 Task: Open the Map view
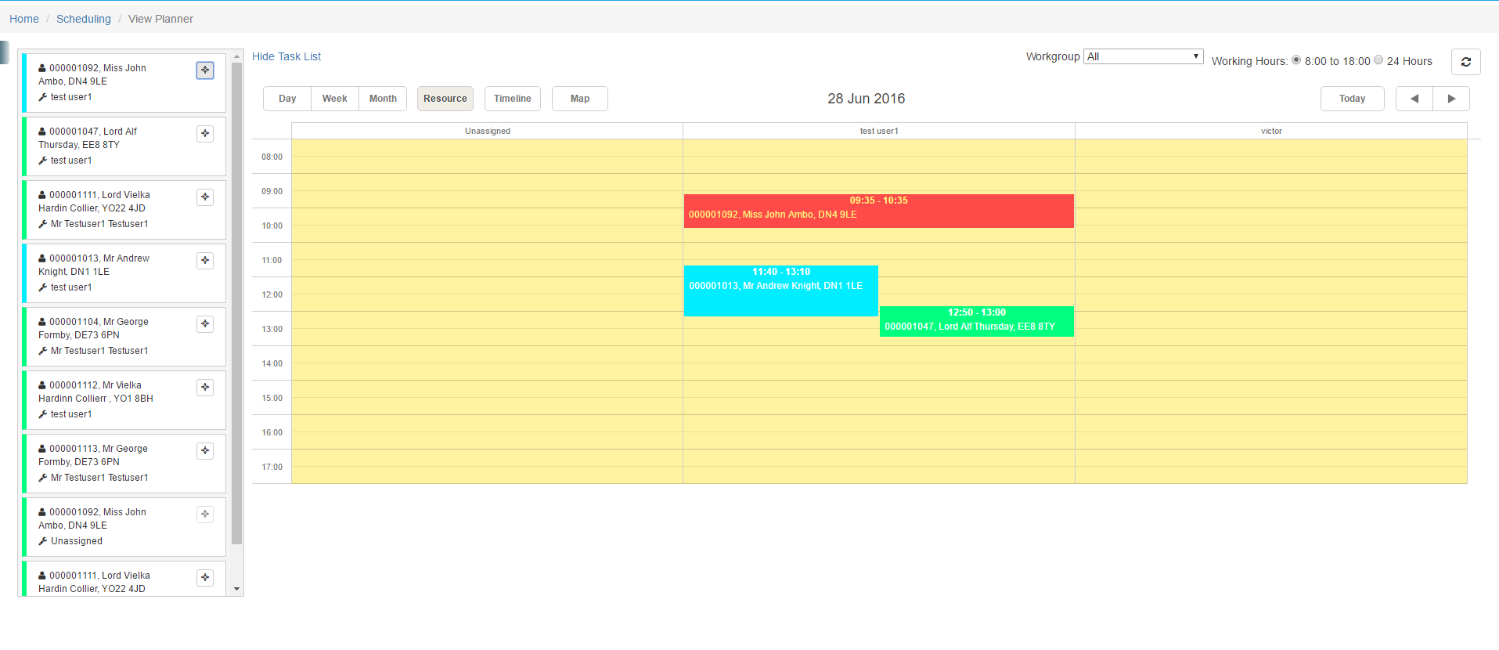(579, 99)
